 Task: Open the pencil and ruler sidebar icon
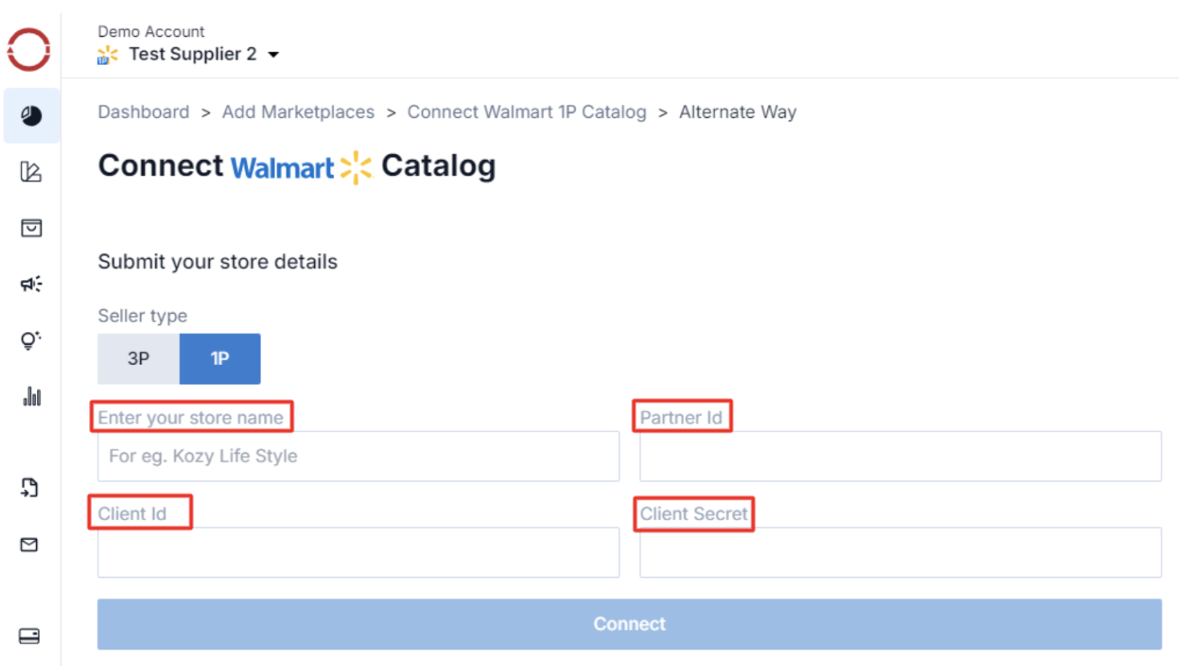point(31,171)
